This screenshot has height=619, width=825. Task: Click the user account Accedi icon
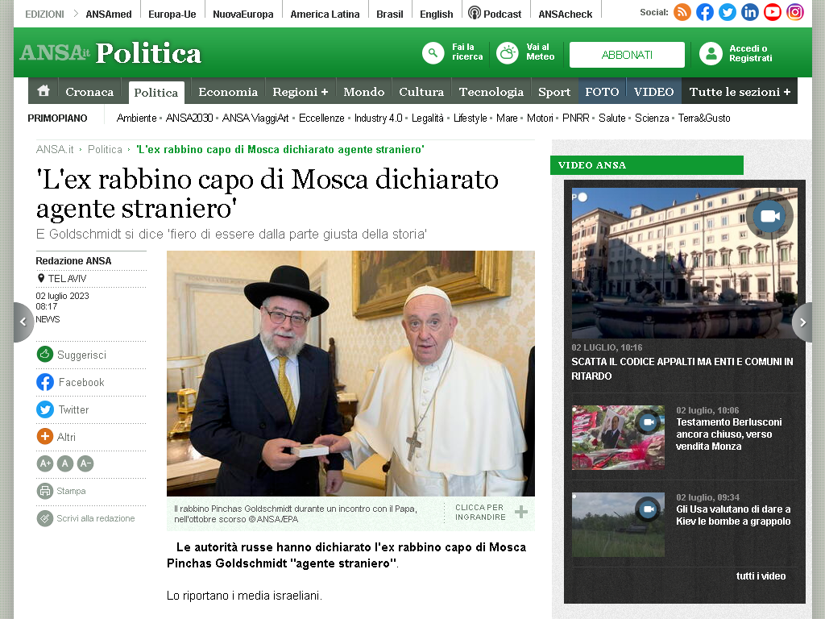coord(711,54)
